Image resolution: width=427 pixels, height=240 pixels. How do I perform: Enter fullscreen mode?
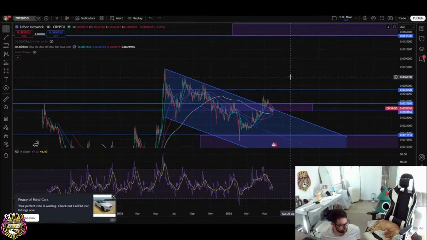tap(382, 18)
